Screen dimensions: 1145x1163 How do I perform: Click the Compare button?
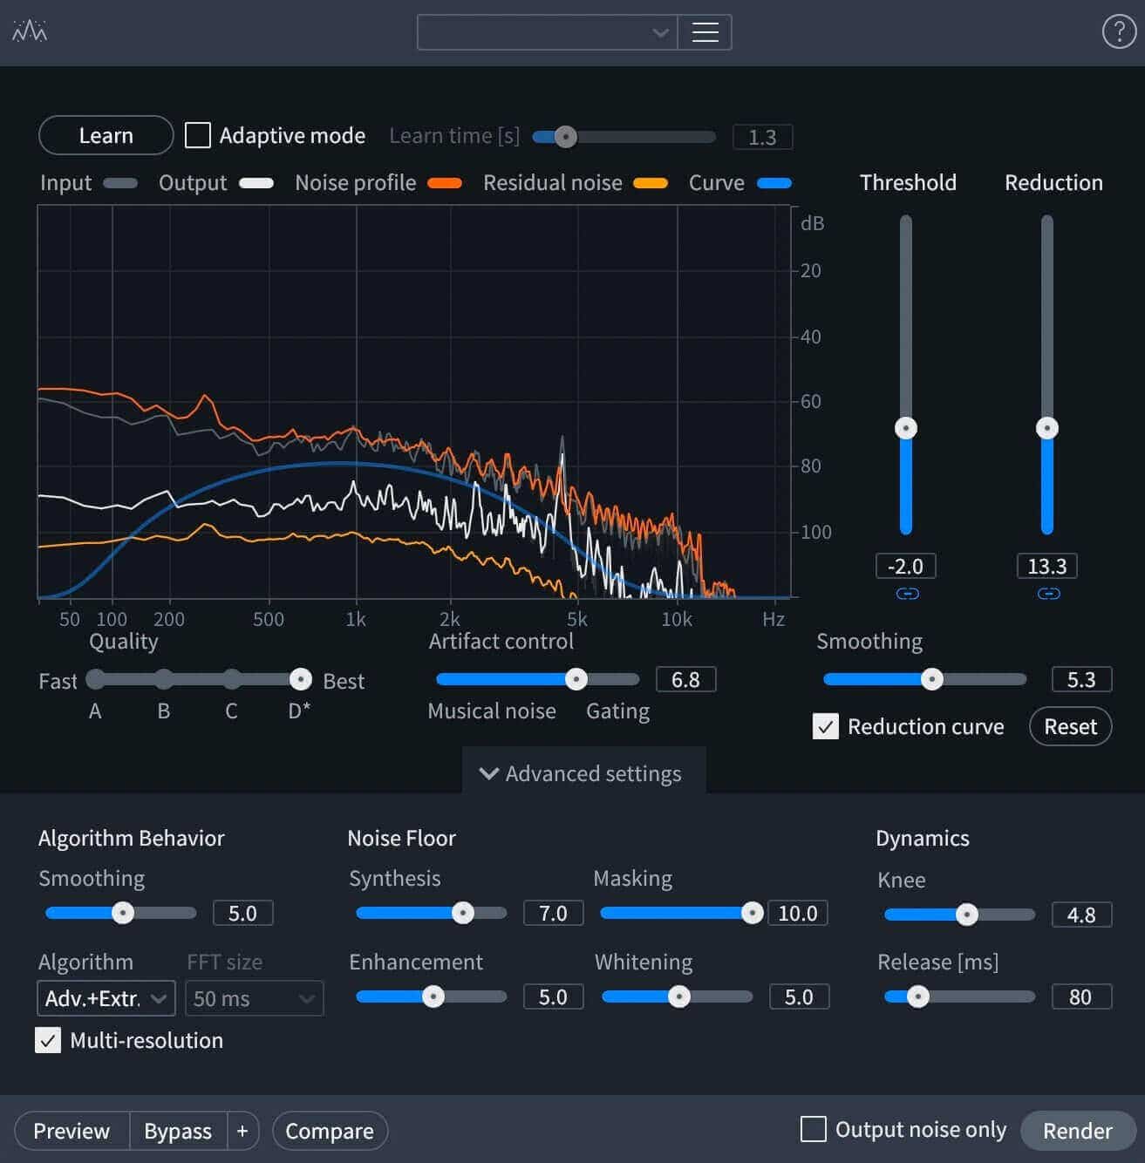tap(330, 1131)
